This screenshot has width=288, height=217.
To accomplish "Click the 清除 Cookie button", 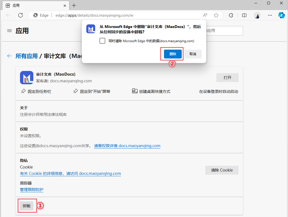I will [222, 170].
